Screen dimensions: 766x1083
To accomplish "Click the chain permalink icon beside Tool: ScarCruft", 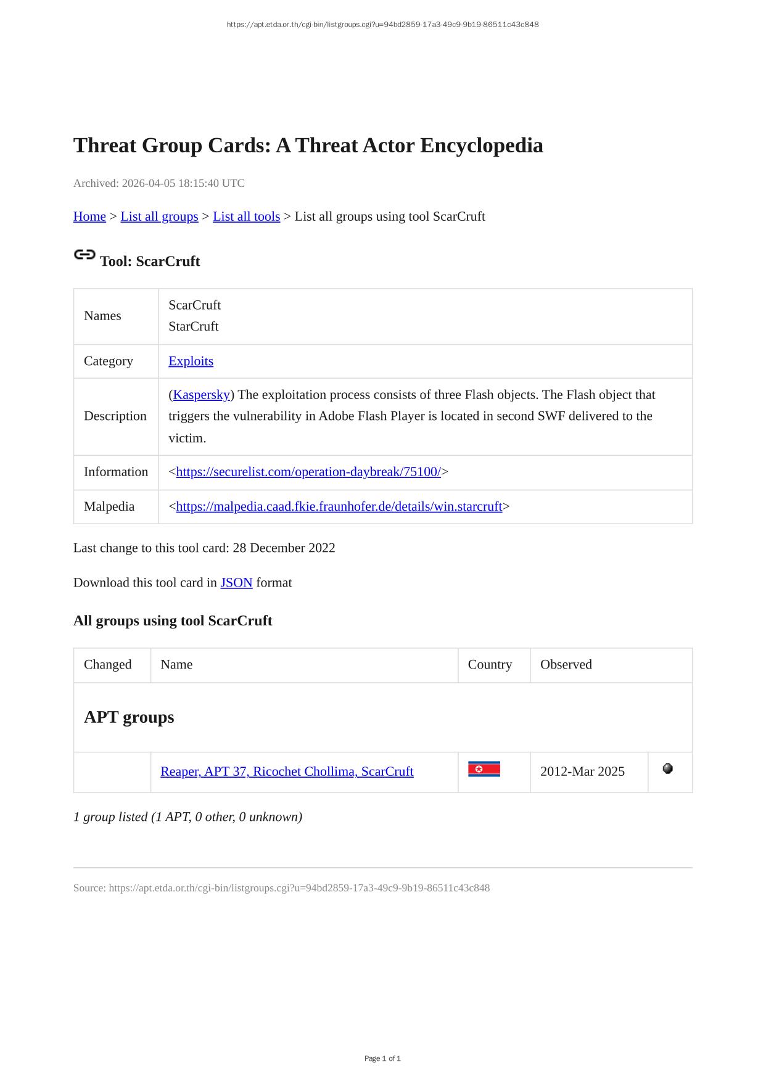I will (84, 255).
